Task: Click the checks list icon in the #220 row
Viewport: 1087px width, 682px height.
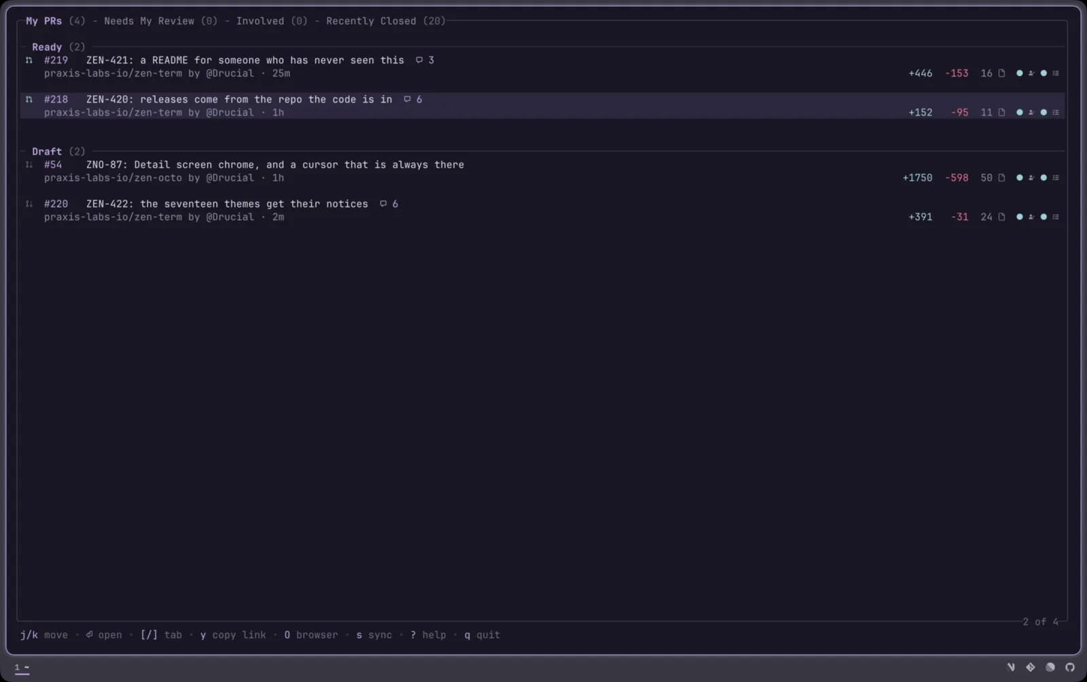Action: click(1056, 217)
